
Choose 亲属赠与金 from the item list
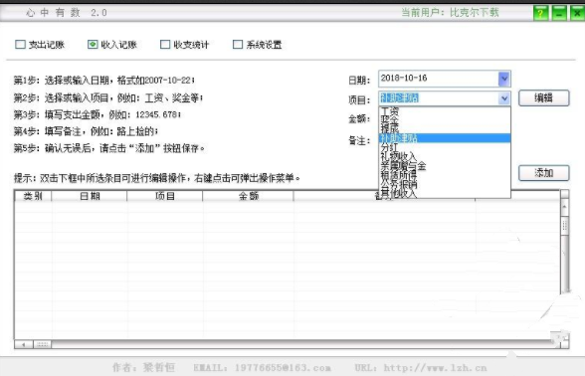pyautogui.click(x=445, y=165)
